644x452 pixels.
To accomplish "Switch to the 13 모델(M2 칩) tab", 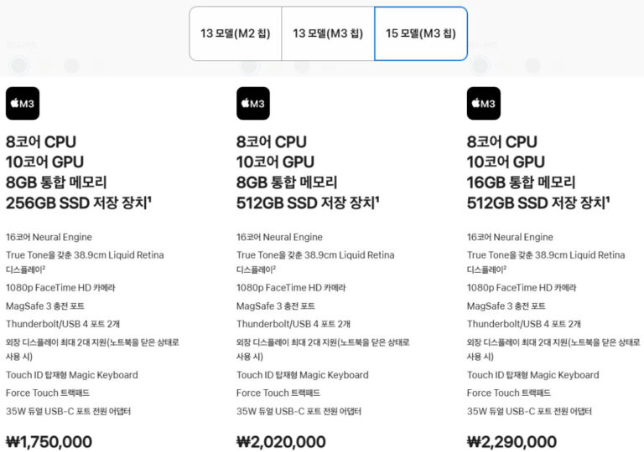I will pyautogui.click(x=236, y=33).
